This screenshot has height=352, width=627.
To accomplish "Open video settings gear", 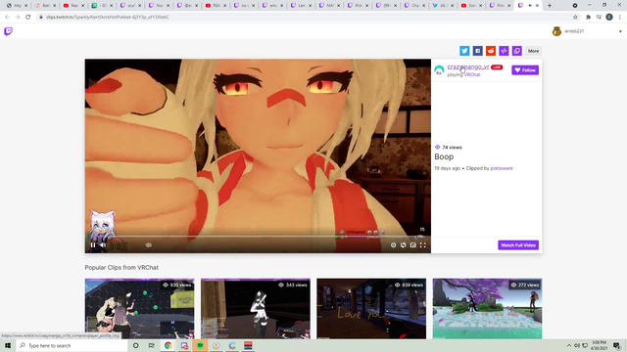I will click(x=393, y=245).
